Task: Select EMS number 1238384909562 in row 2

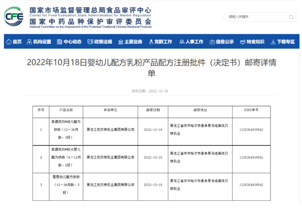Action: 251,157
